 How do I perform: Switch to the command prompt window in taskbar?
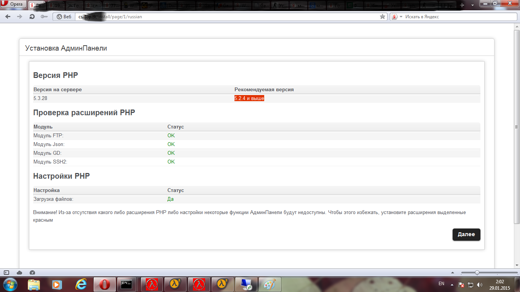point(126,284)
